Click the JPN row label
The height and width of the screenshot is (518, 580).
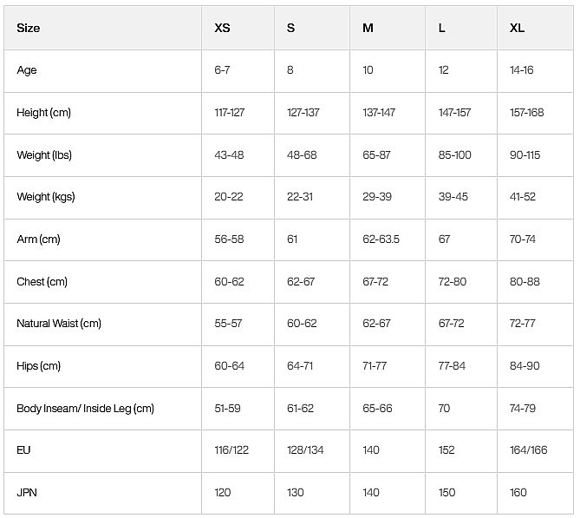coord(27,493)
